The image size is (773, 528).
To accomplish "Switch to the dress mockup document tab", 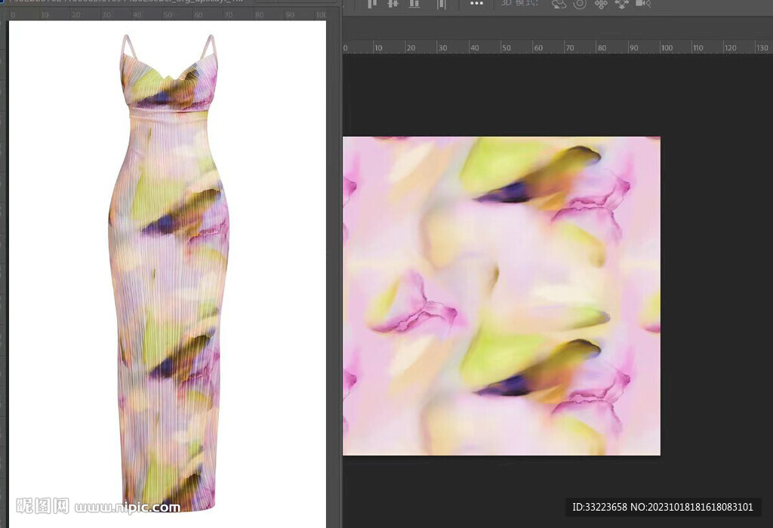I will coord(128,2).
